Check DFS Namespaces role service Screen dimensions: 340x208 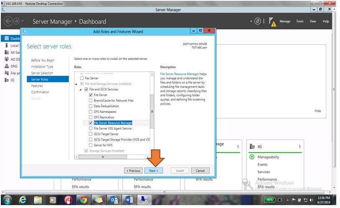pos(91,112)
